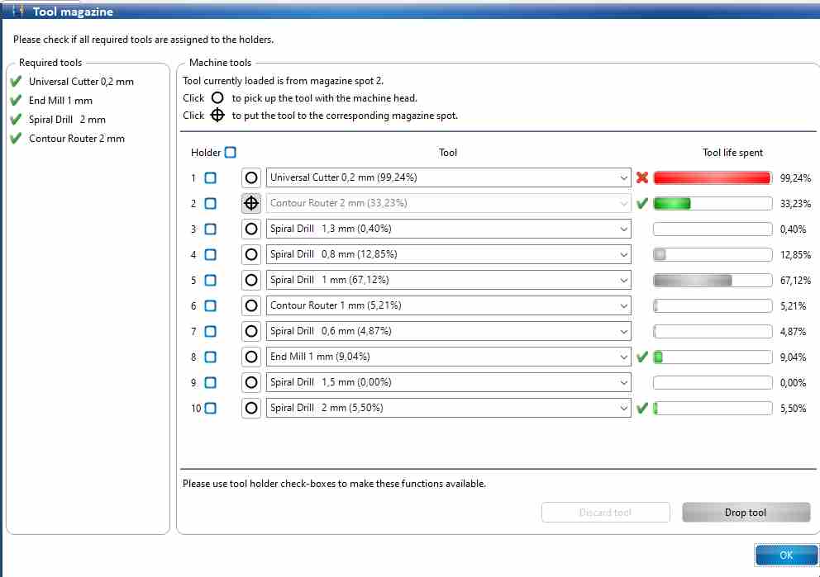Check holder 6 checkbox
This screenshot has height=577, width=820.
(210, 305)
